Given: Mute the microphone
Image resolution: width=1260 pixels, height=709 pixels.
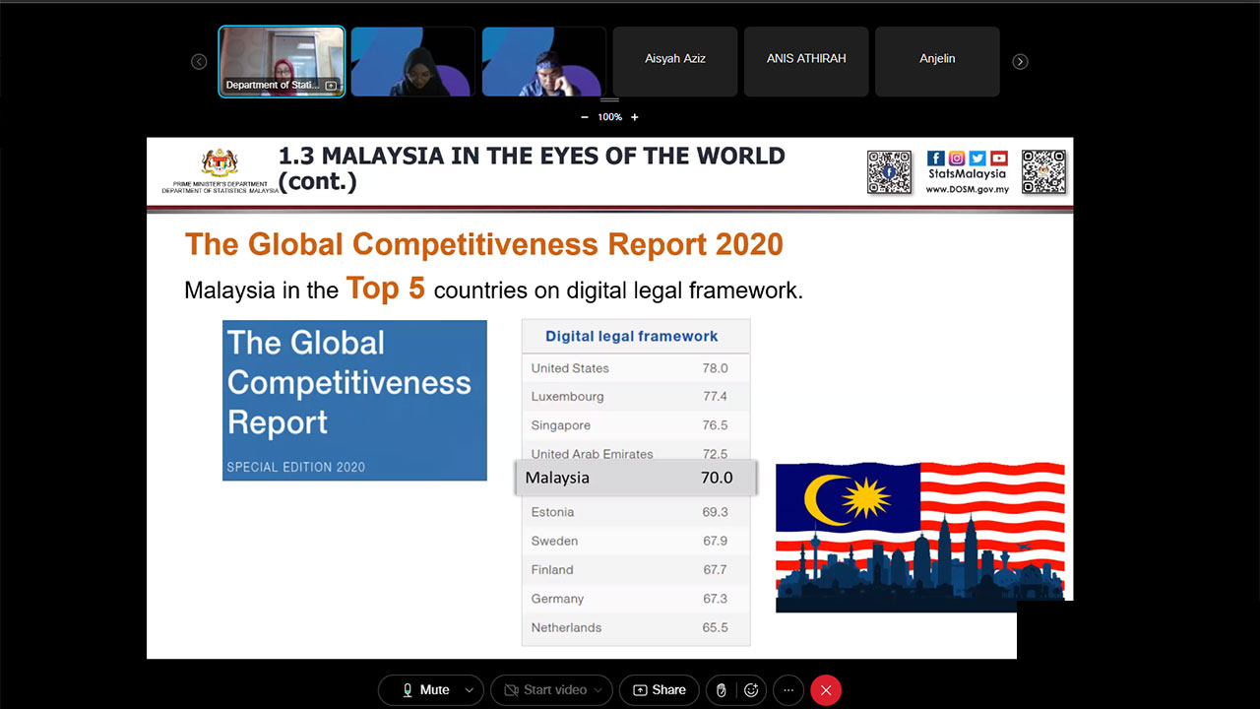Looking at the screenshot, I should 424,690.
